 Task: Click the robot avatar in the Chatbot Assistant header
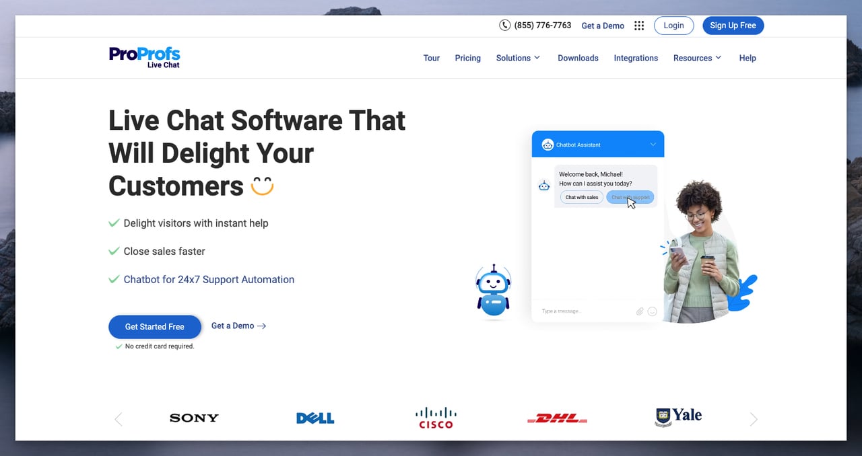pyautogui.click(x=548, y=144)
